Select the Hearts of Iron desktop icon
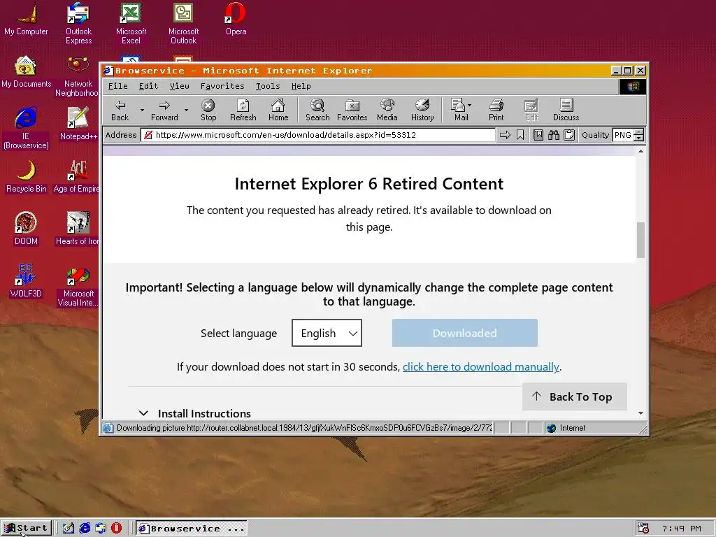The height and width of the screenshot is (537, 716). click(77, 229)
